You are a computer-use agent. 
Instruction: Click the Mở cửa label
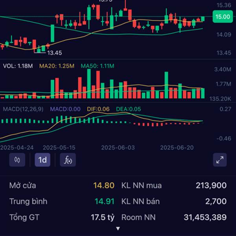coord(22,185)
